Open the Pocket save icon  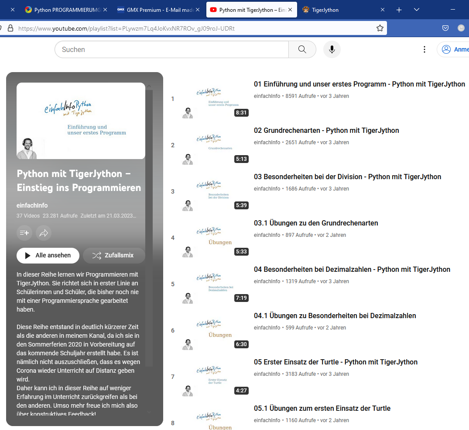[445, 28]
